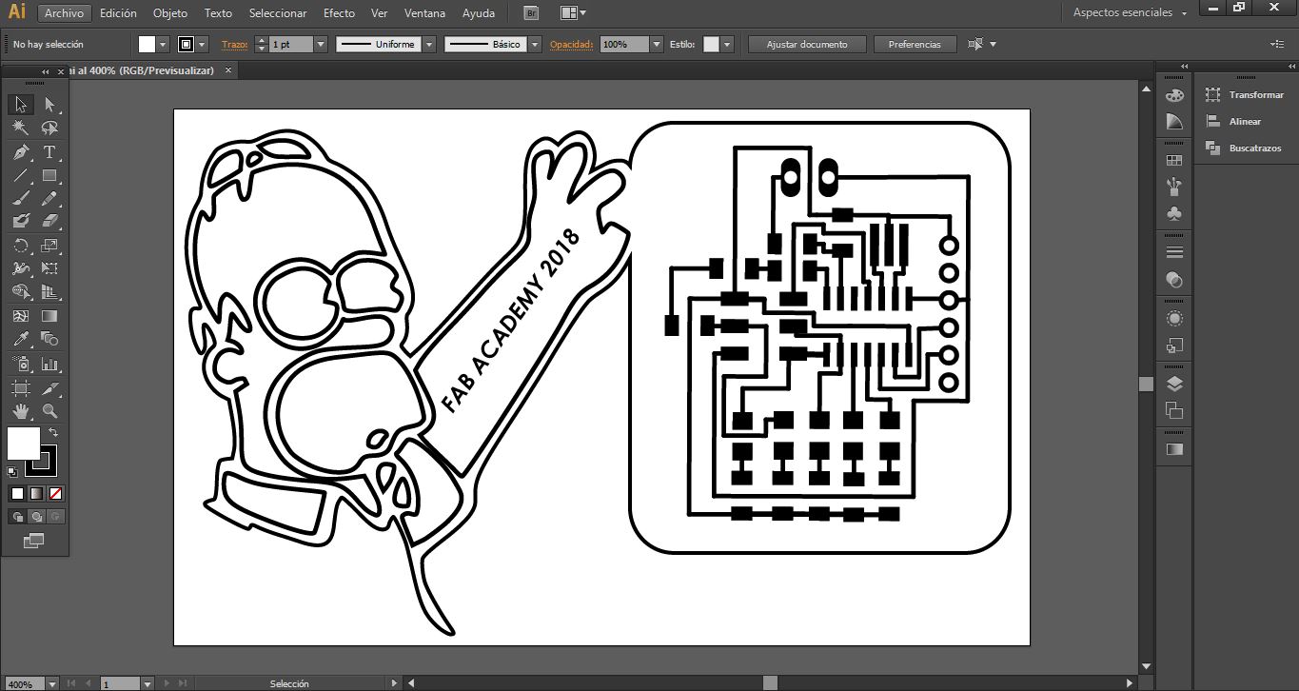1299x691 pixels.
Task: Open the Brushes panel icon
Action: pos(1174,187)
